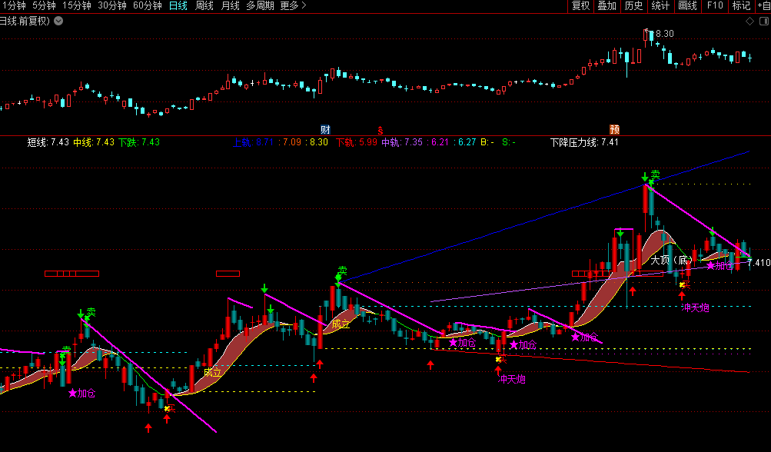Click the magenta ★加仓 marker at far left
Image resolution: width=771 pixels, height=452 pixels.
[x=81, y=394]
